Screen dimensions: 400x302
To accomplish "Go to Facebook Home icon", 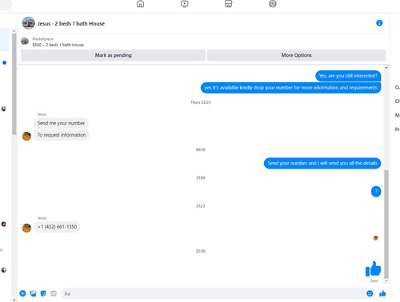I will [140, 4].
